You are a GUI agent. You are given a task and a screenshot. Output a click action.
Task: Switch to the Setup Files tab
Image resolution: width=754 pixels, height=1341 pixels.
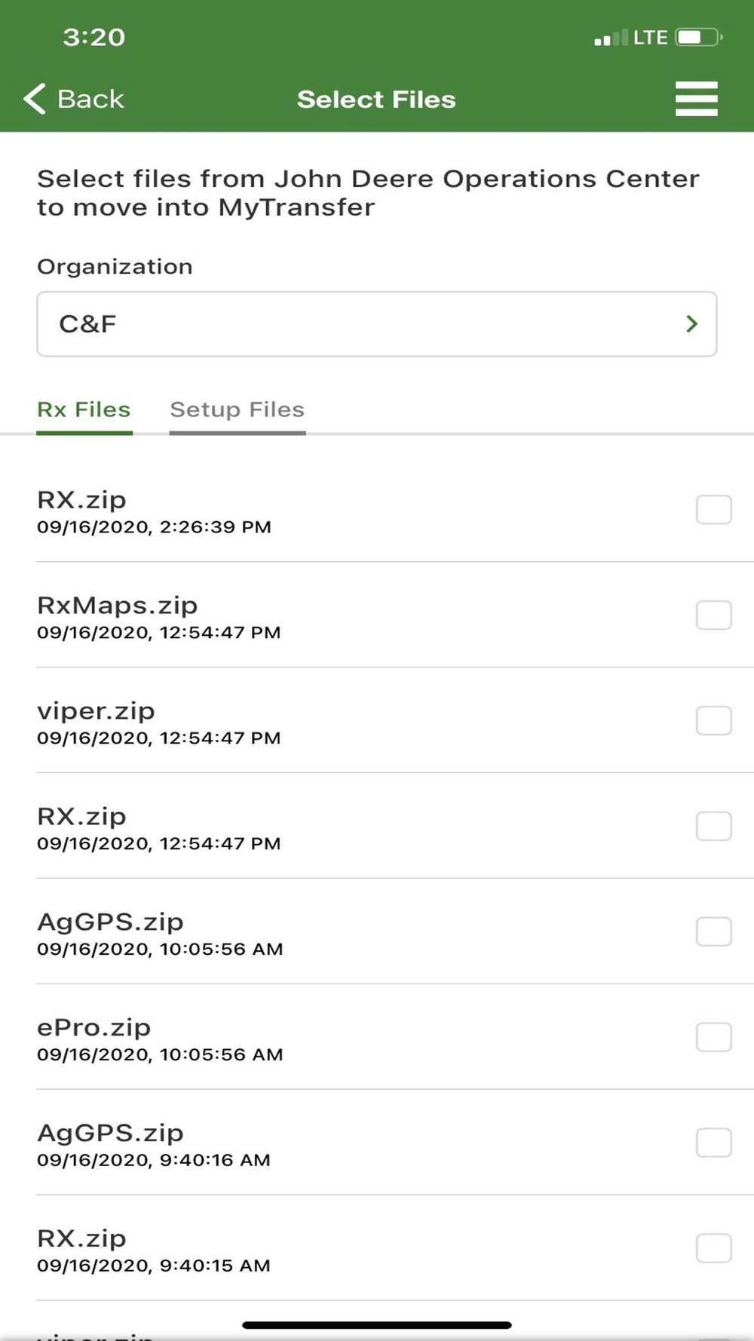click(x=237, y=410)
